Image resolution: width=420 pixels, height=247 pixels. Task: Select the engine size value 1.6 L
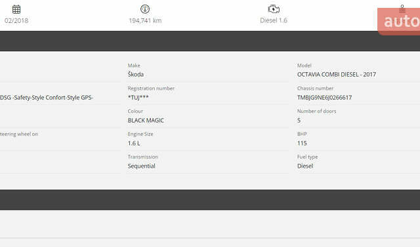[134, 143]
